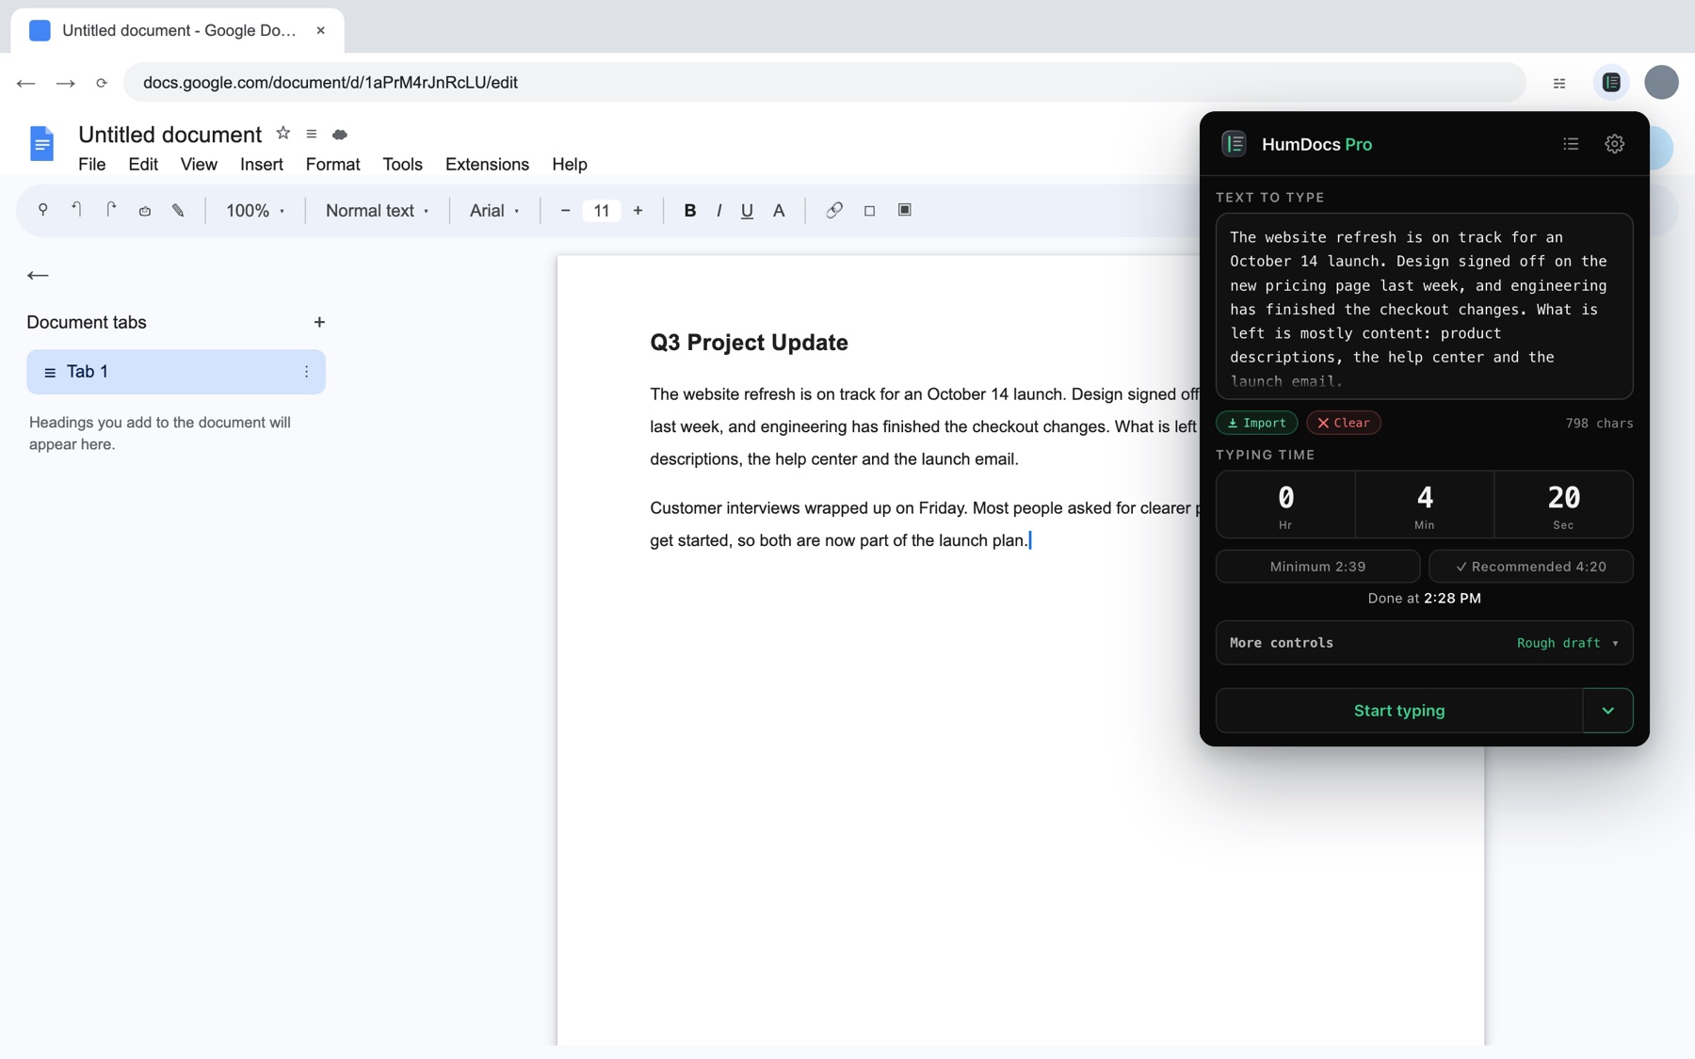Open the Rough draft mode dropdown
Image resolution: width=1695 pixels, height=1059 pixels.
(x=1568, y=643)
